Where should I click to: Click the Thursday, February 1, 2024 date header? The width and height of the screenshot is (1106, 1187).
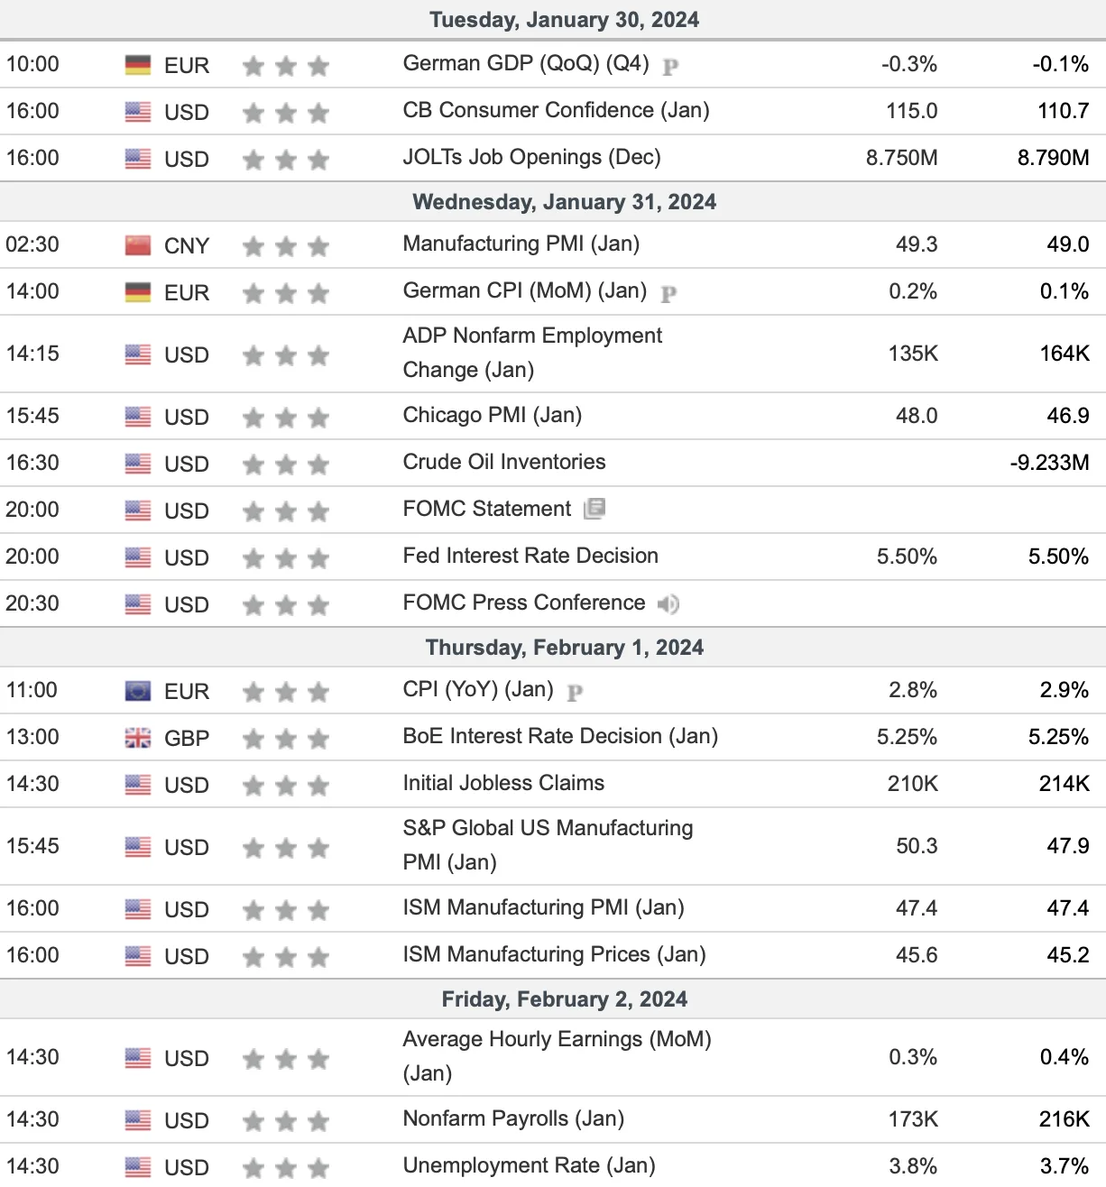(x=565, y=648)
